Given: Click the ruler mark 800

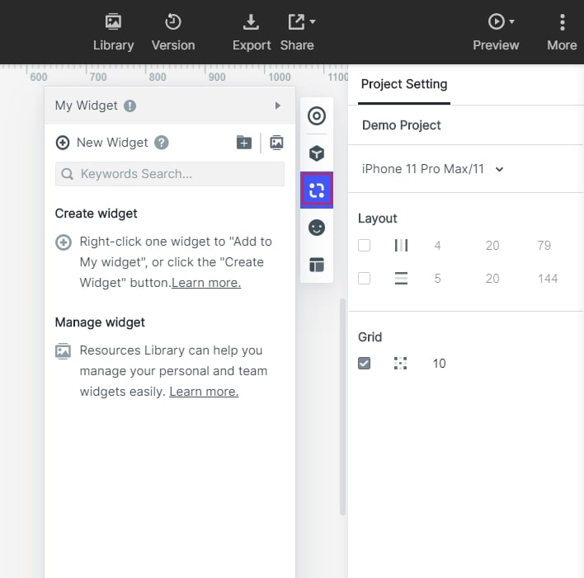Looking at the screenshot, I should click(x=158, y=77).
